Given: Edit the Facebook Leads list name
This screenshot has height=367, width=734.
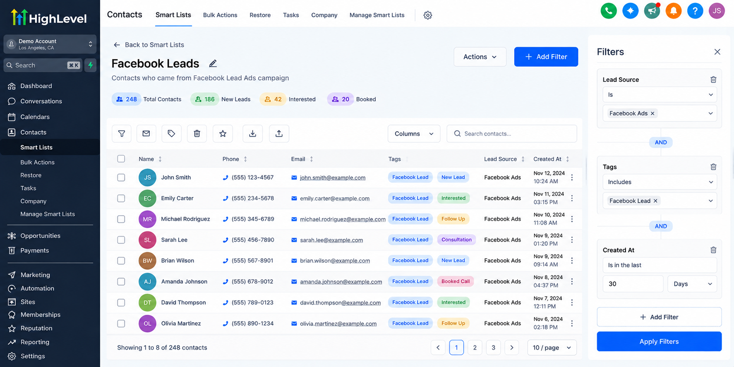Looking at the screenshot, I should (213, 63).
